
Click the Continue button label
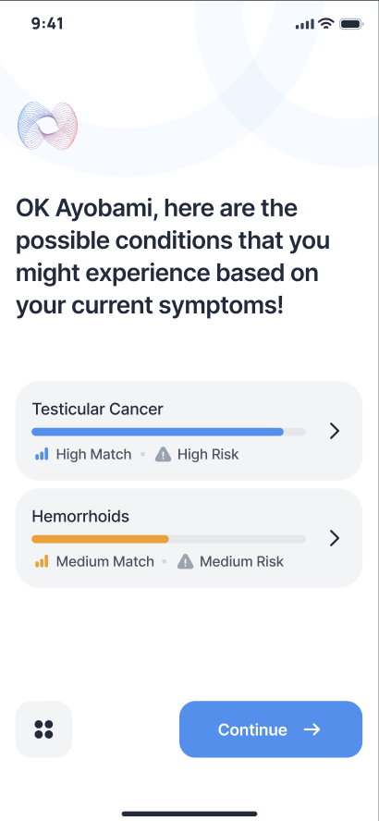252,729
